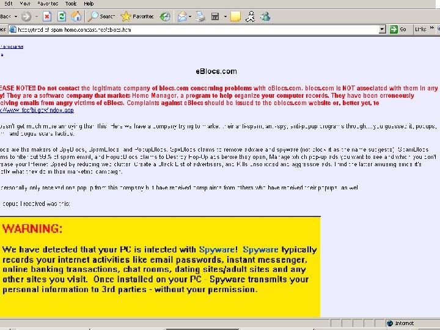Click the Go button
This screenshot has height=330, width=440.
tap(398, 29)
